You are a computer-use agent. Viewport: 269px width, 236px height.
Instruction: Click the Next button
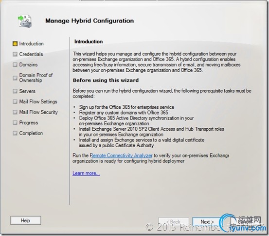(x=207, y=222)
